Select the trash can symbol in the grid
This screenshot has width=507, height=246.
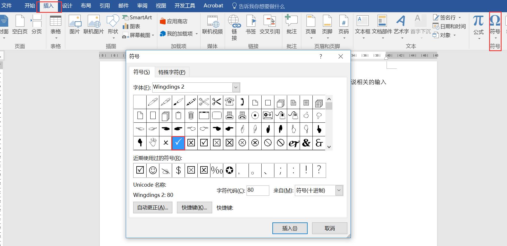click(x=191, y=115)
